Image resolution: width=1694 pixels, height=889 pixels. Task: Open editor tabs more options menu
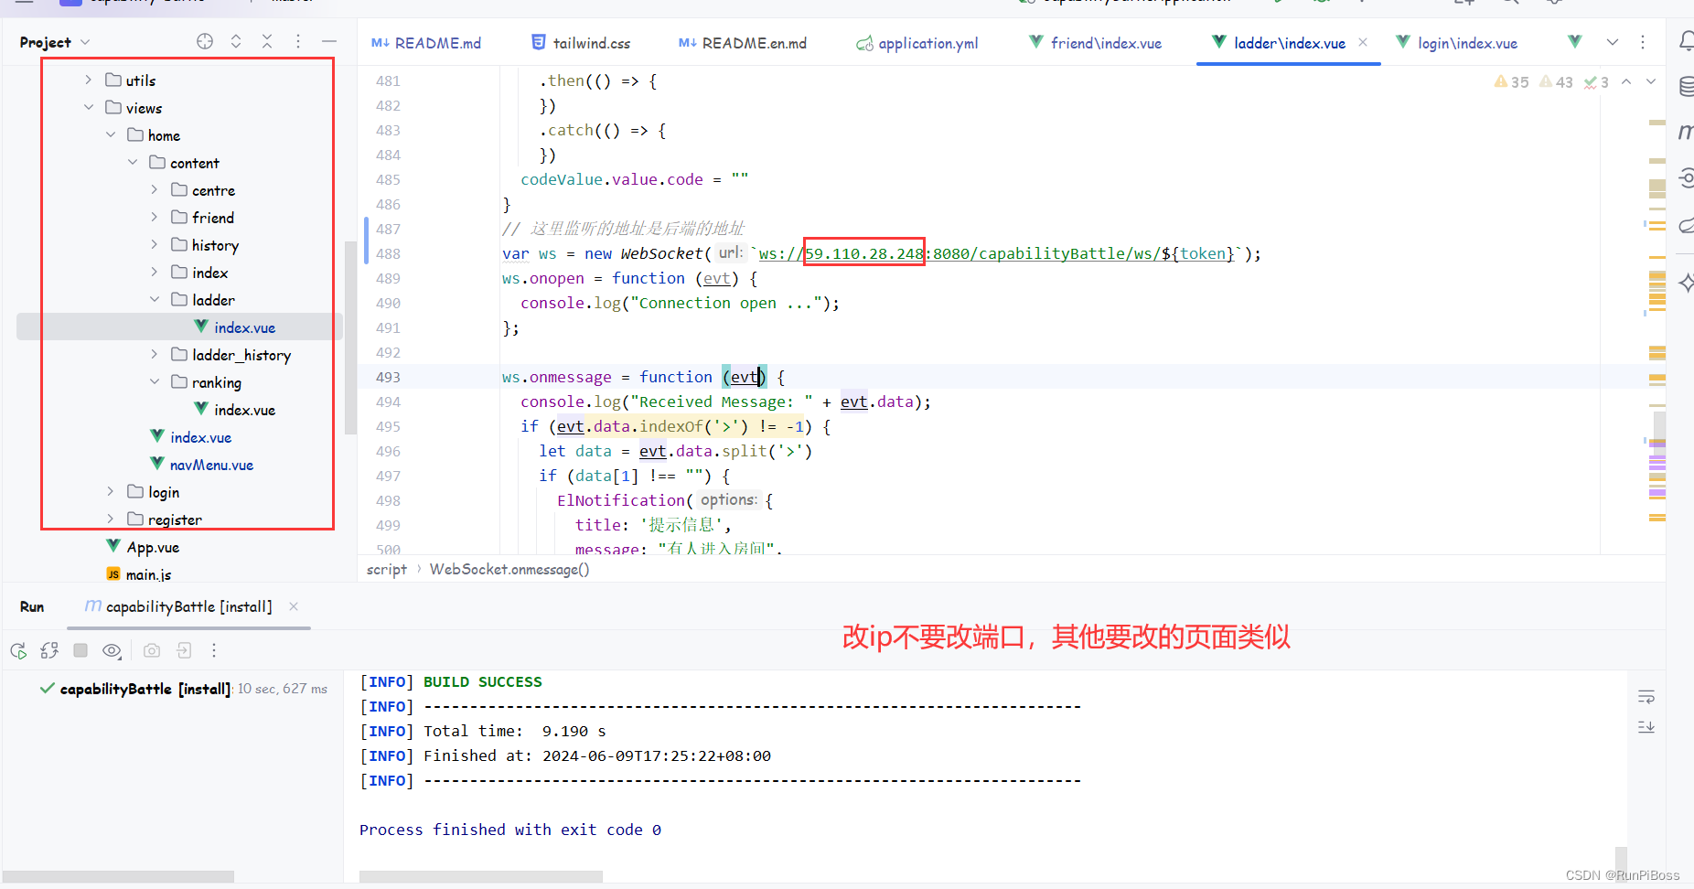click(1643, 42)
